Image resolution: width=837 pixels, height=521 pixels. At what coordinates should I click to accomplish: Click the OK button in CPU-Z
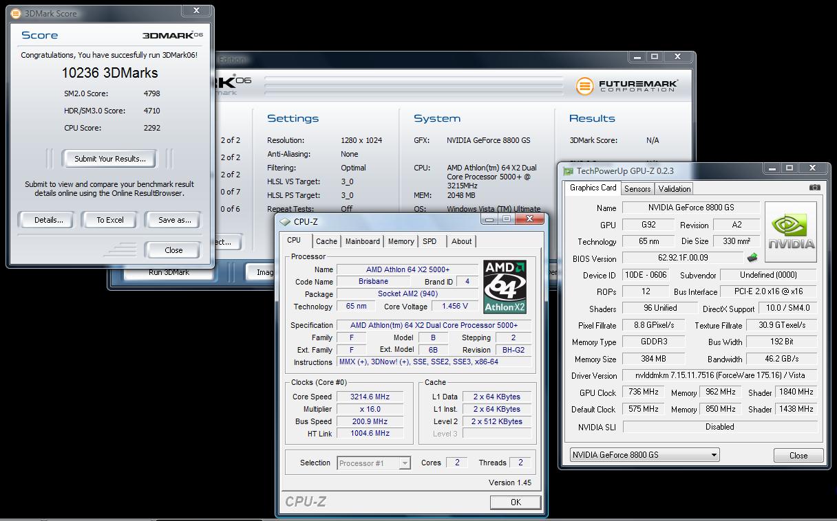516,502
